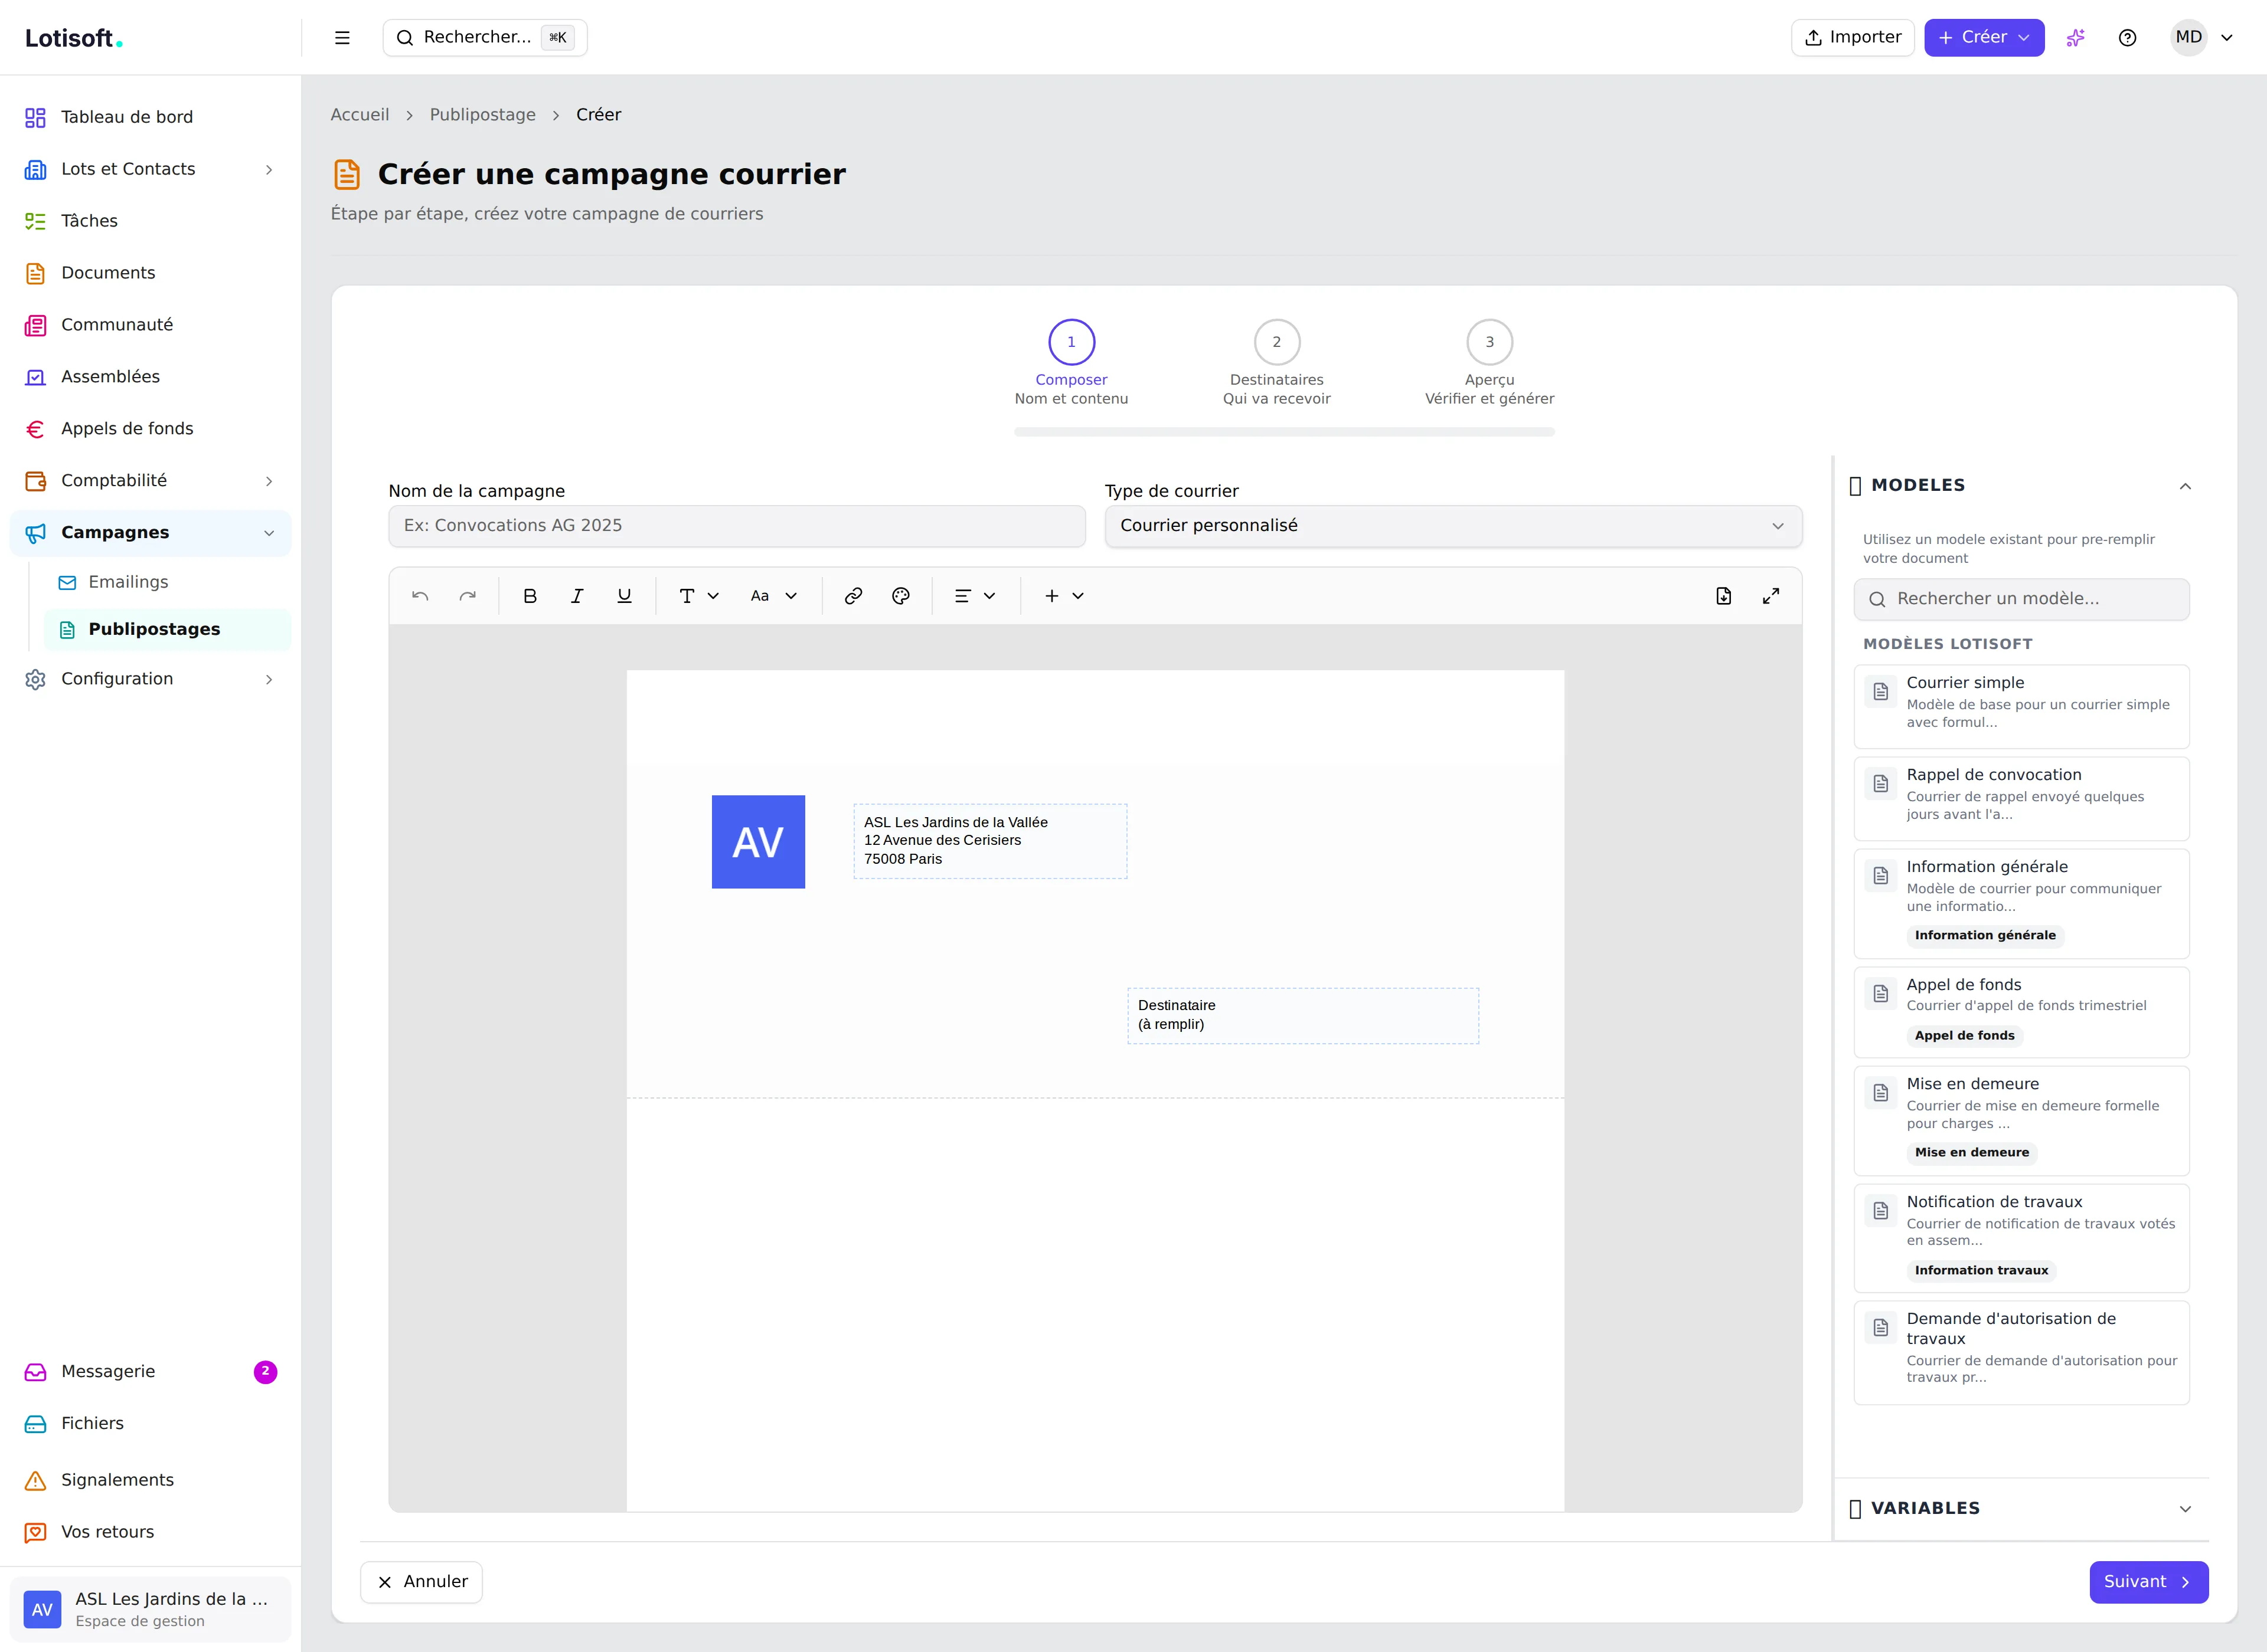Image resolution: width=2267 pixels, height=1652 pixels.
Task: Click the Lotisoft logo
Action: click(x=74, y=38)
